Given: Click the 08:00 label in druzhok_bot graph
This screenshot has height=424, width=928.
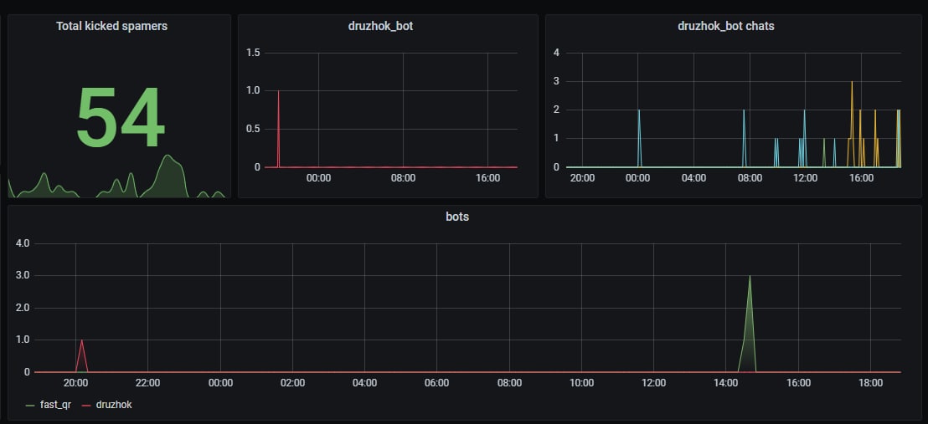Looking at the screenshot, I should (x=403, y=177).
